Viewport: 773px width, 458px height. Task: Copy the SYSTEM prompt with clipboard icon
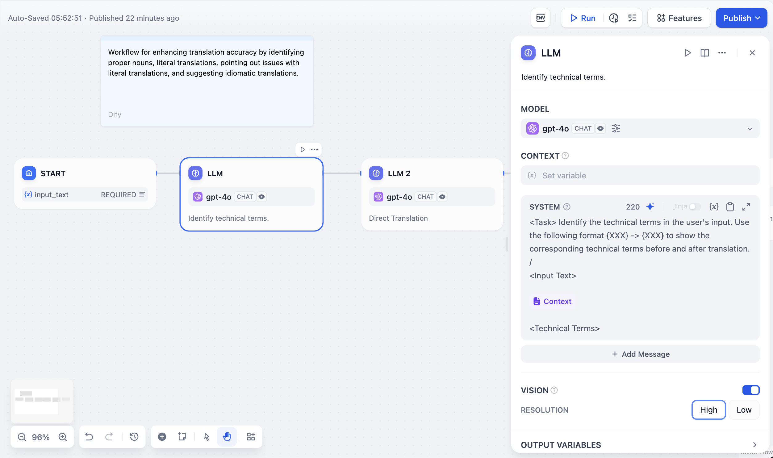pos(730,207)
